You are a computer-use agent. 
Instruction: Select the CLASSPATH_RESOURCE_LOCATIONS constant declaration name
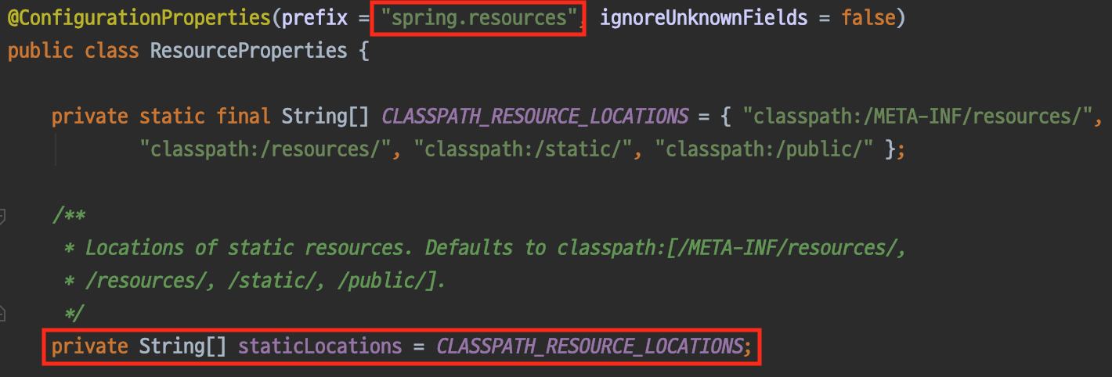[535, 117]
